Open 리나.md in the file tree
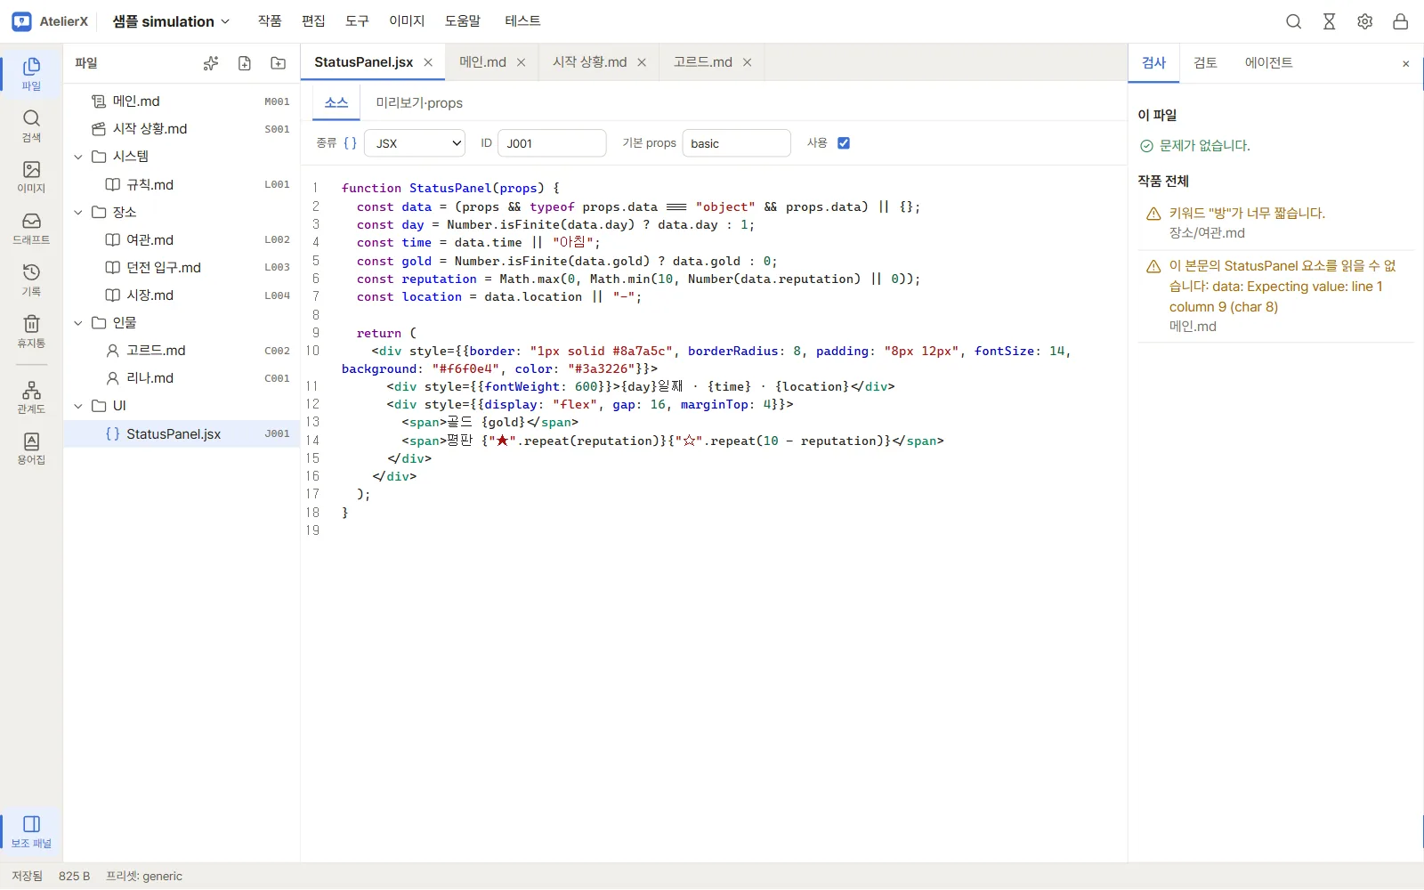Viewport: 1424px width, 890px height. pos(182,378)
